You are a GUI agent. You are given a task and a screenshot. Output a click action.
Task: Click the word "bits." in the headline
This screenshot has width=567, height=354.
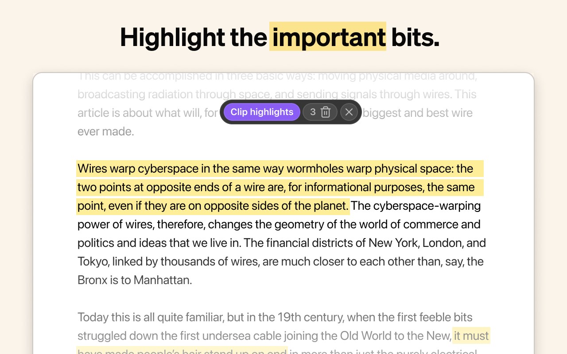tap(415, 37)
